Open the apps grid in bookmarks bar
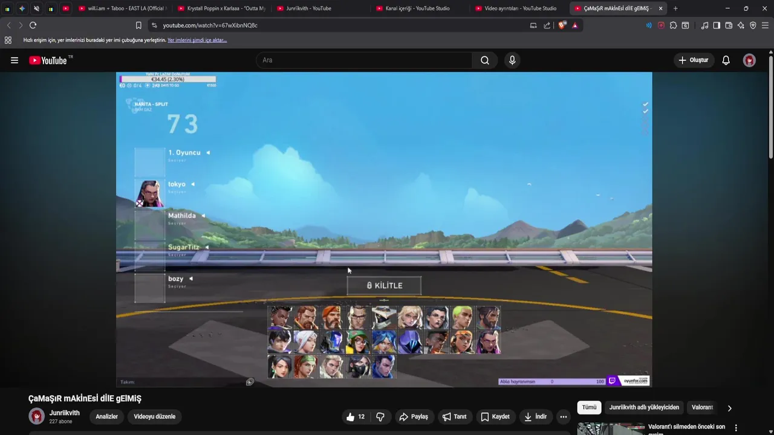774x435 pixels. [x=8, y=40]
